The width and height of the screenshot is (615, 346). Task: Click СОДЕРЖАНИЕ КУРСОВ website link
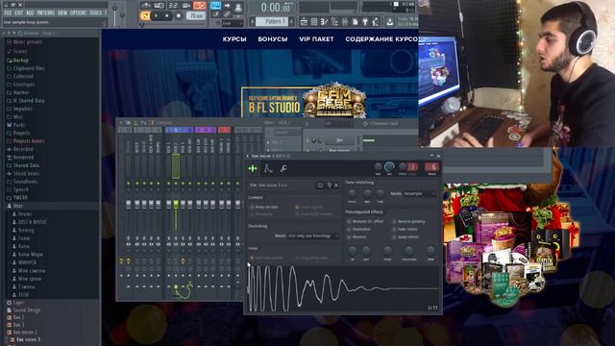tap(381, 39)
